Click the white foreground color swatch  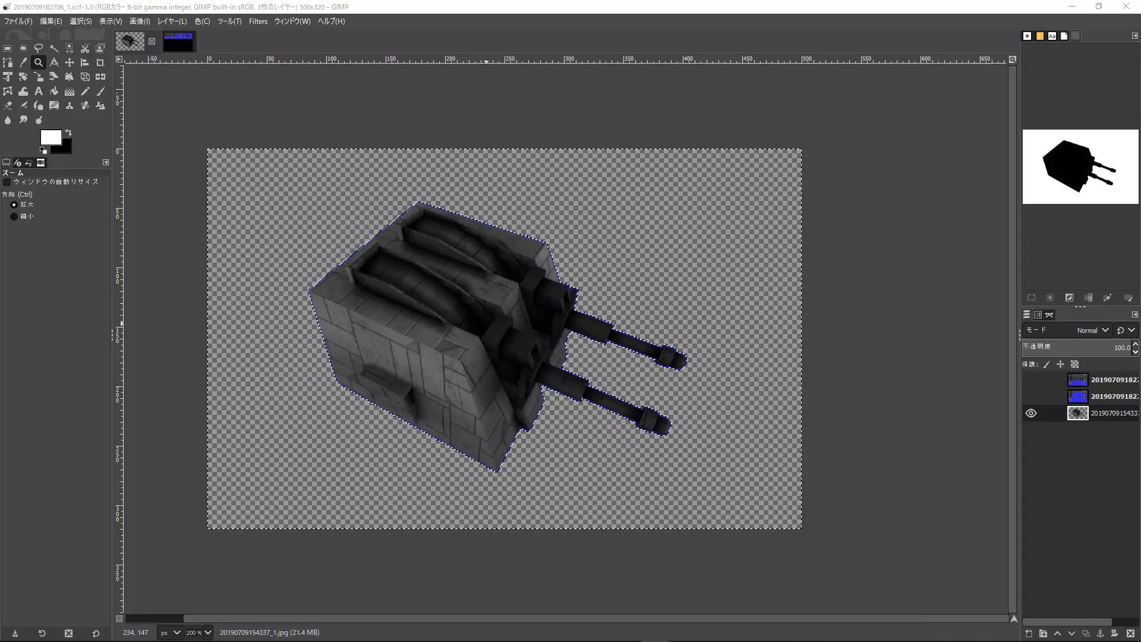[49, 137]
